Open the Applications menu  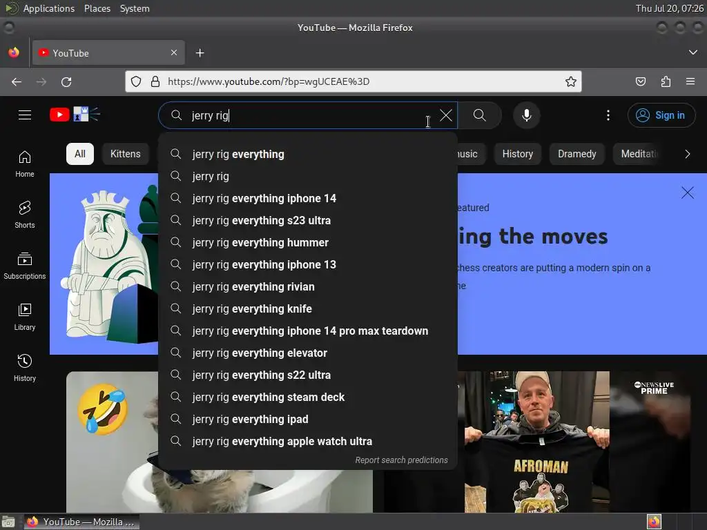coord(49,8)
